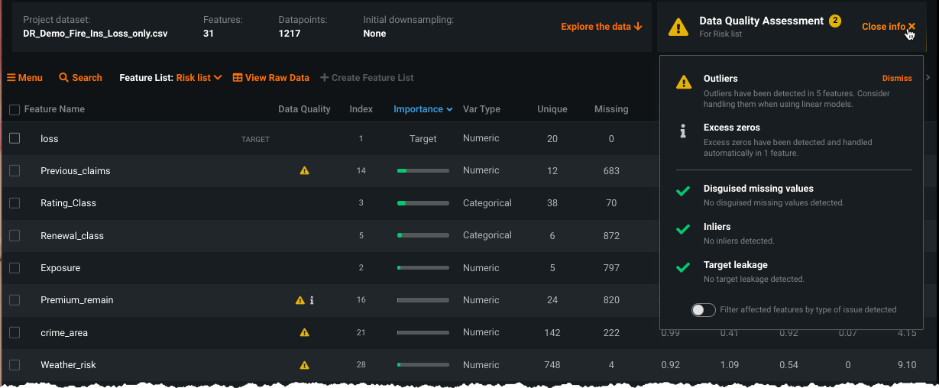The width and height of the screenshot is (939, 388).
Task: Select the Exposure row checkbox
Action: pos(15,268)
